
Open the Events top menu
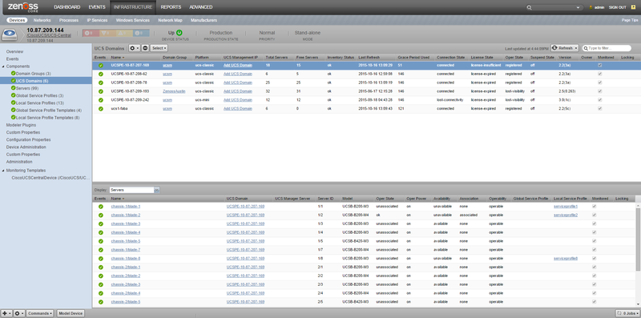[x=97, y=7]
